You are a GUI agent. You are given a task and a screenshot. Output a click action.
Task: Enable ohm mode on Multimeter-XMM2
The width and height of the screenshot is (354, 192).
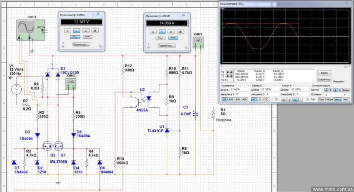click(x=86, y=30)
